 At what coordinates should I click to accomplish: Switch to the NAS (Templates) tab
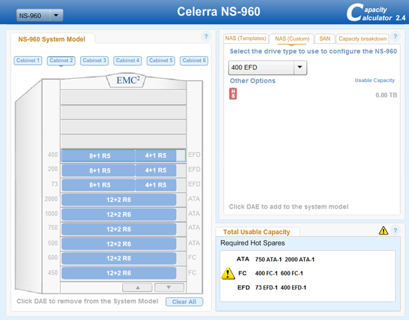pos(245,39)
